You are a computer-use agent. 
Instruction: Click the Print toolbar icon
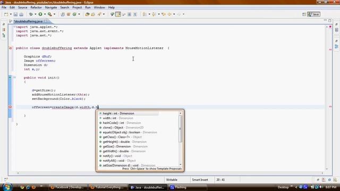pyautogui.click(x=21, y=14)
